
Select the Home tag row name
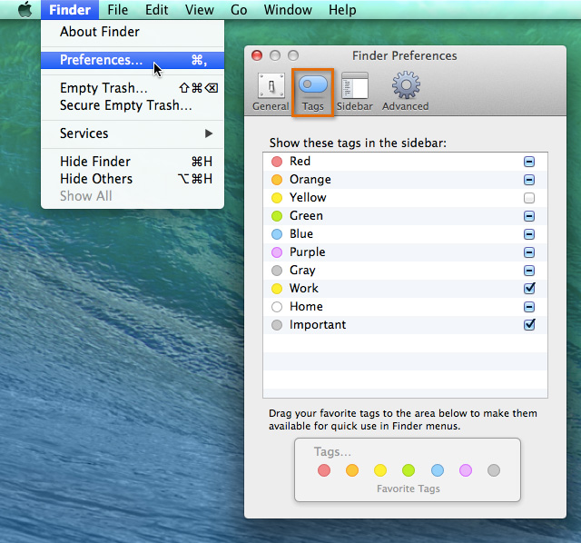point(306,307)
